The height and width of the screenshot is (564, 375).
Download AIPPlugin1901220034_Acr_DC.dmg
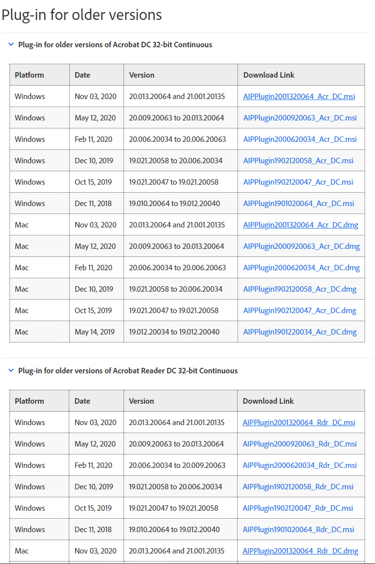pyautogui.click(x=300, y=332)
